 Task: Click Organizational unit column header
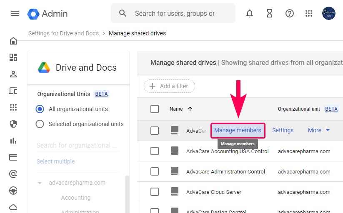pos(299,109)
